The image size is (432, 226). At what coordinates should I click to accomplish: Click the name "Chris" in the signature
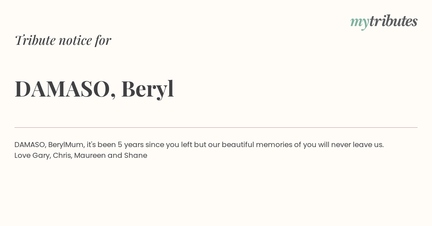[x=62, y=156]
